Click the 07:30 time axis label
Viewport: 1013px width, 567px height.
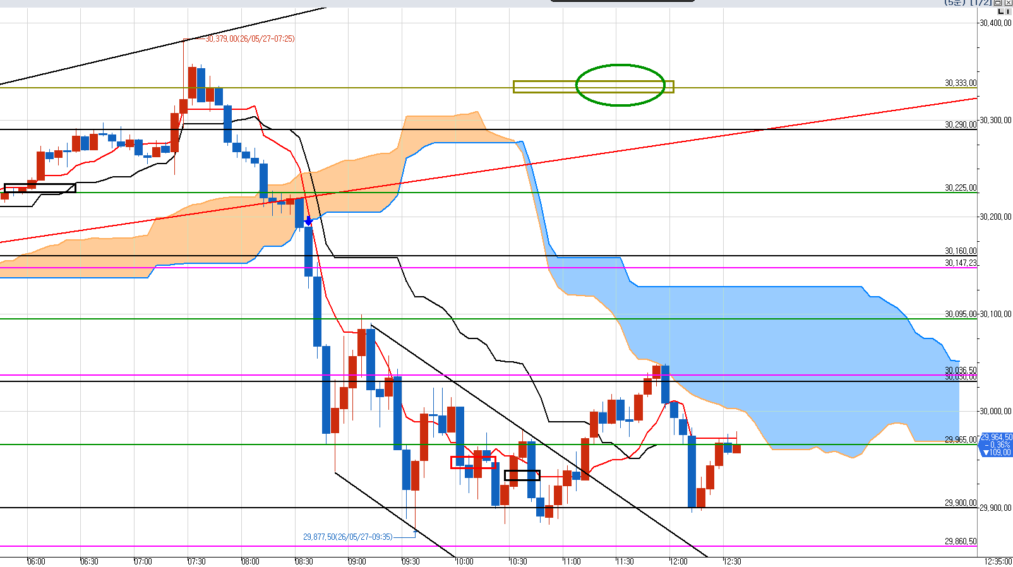coord(196,561)
